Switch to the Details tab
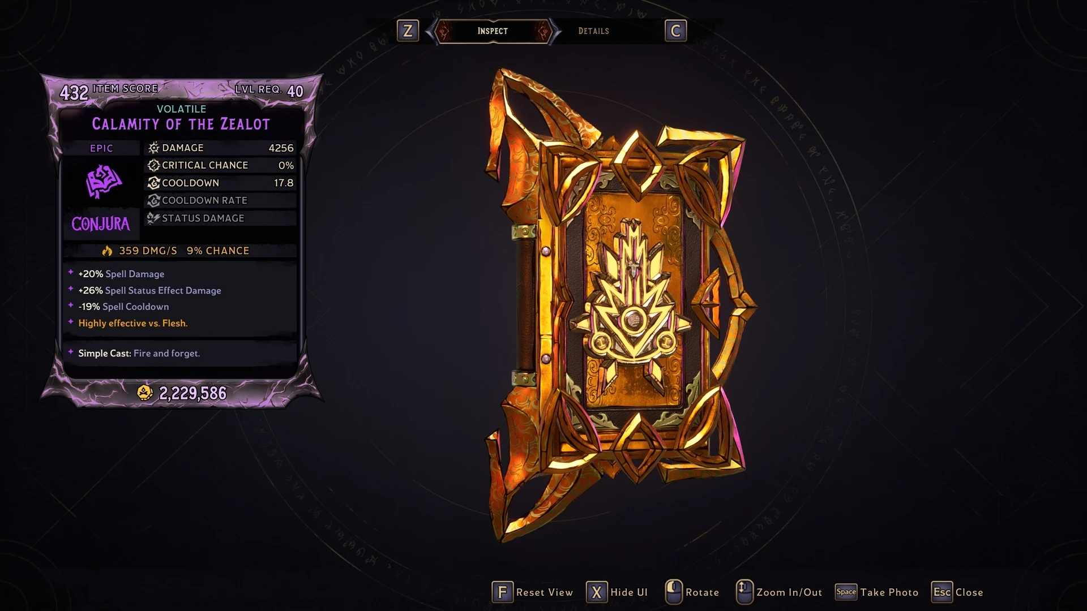This screenshot has height=611, width=1087. 593,31
